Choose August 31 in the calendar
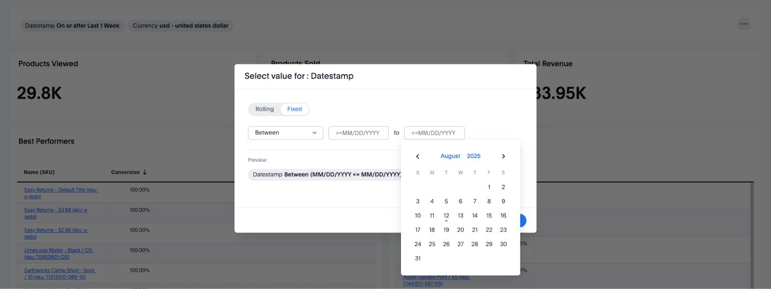Viewport: 771px width, 289px height. click(418, 259)
